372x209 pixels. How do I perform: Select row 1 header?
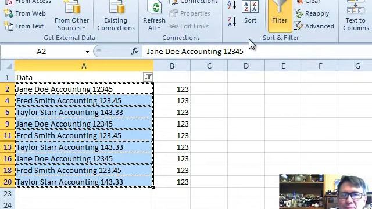[x=8, y=77]
